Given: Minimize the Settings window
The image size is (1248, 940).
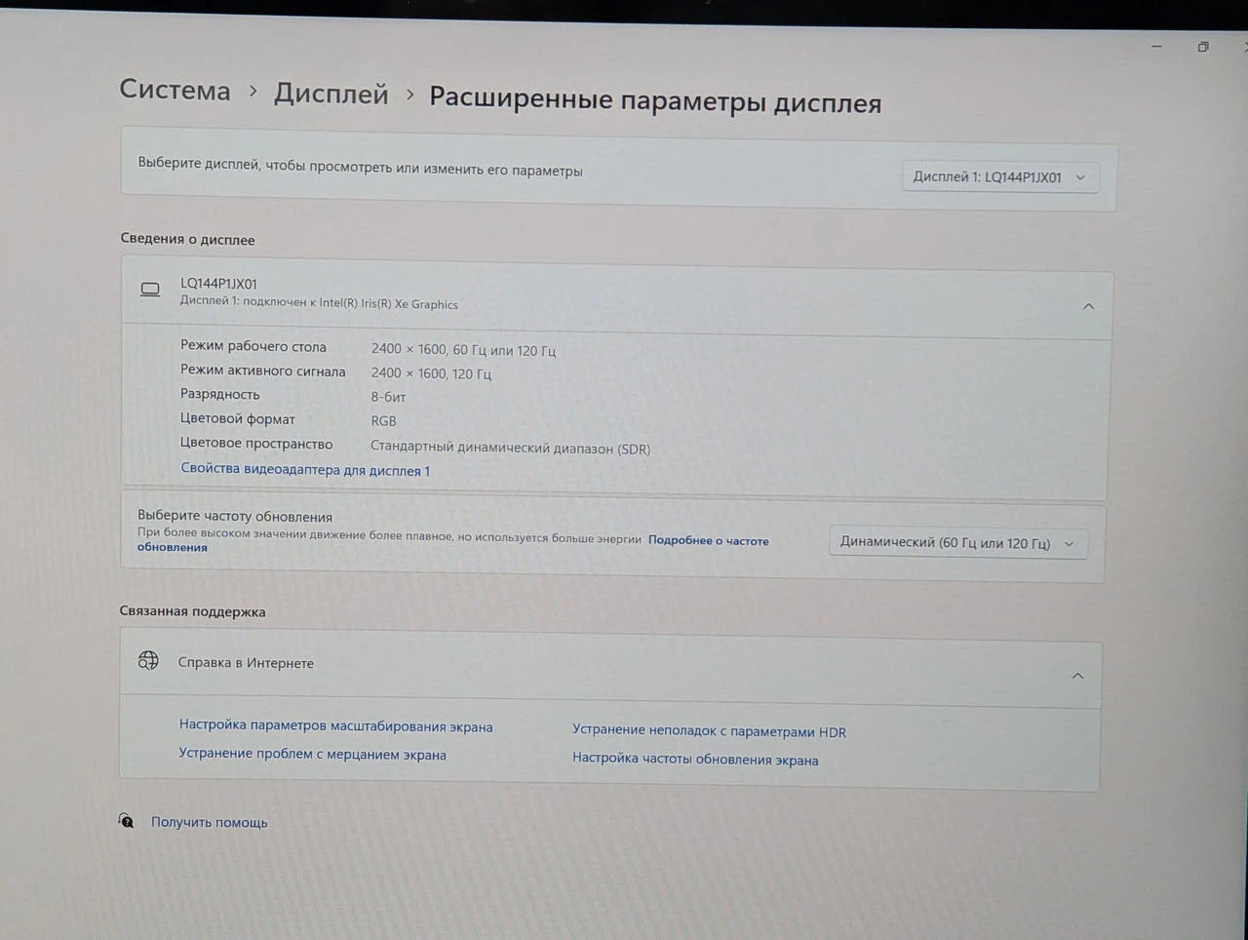Looking at the screenshot, I should point(1156,46).
